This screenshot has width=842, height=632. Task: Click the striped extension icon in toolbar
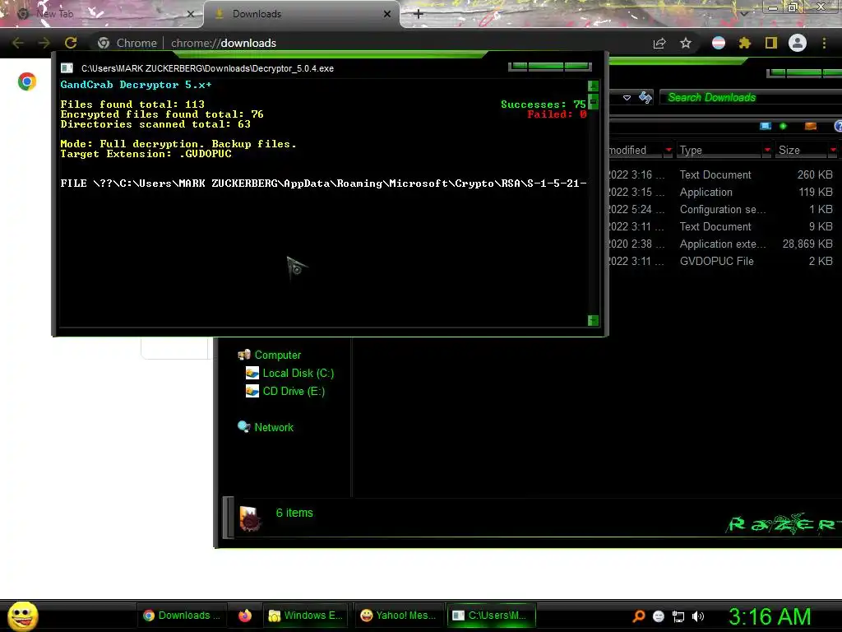[719, 43]
